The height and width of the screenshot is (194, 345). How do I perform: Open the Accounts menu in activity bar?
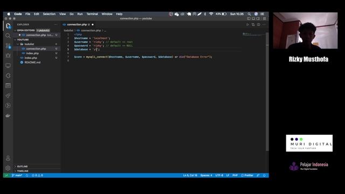click(8, 158)
